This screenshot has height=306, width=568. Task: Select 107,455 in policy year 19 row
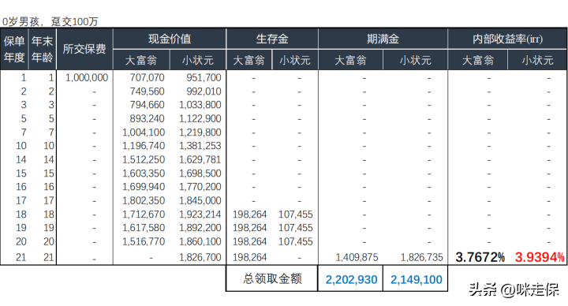tap(296, 227)
